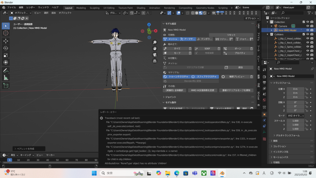Click MMD IK反復係数を変更 button

click(202, 90)
